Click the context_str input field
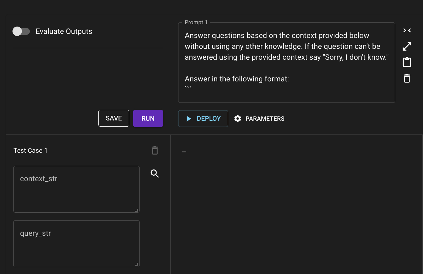 [76, 189]
